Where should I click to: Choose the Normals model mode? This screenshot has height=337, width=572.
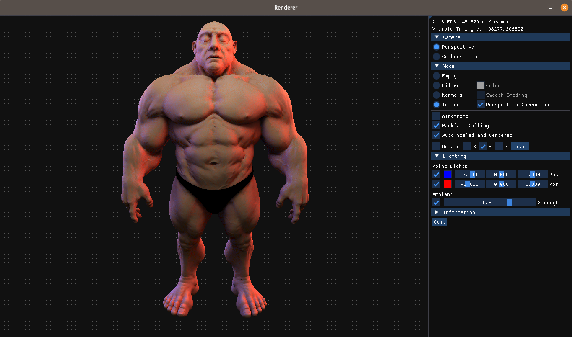click(x=437, y=95)
